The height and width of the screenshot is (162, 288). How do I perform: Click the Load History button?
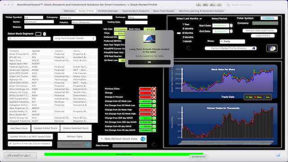(x=263, y=36)
